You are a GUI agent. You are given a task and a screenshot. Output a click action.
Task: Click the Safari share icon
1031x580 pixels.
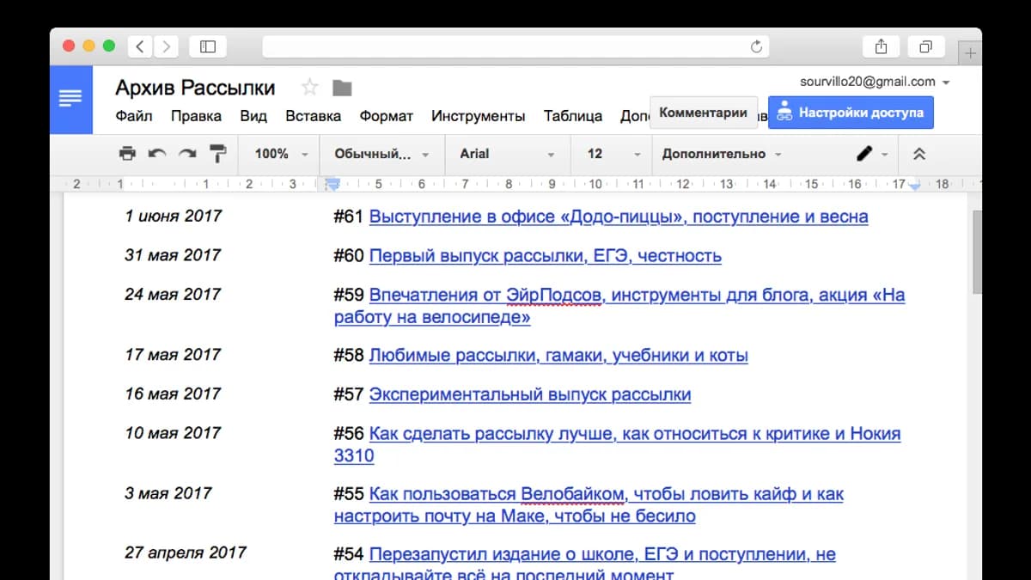881,47
